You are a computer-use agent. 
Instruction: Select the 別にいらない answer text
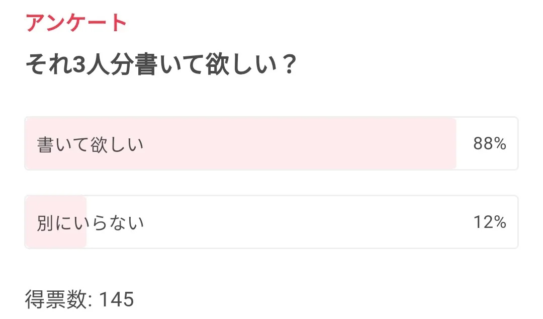coord(90,222)
